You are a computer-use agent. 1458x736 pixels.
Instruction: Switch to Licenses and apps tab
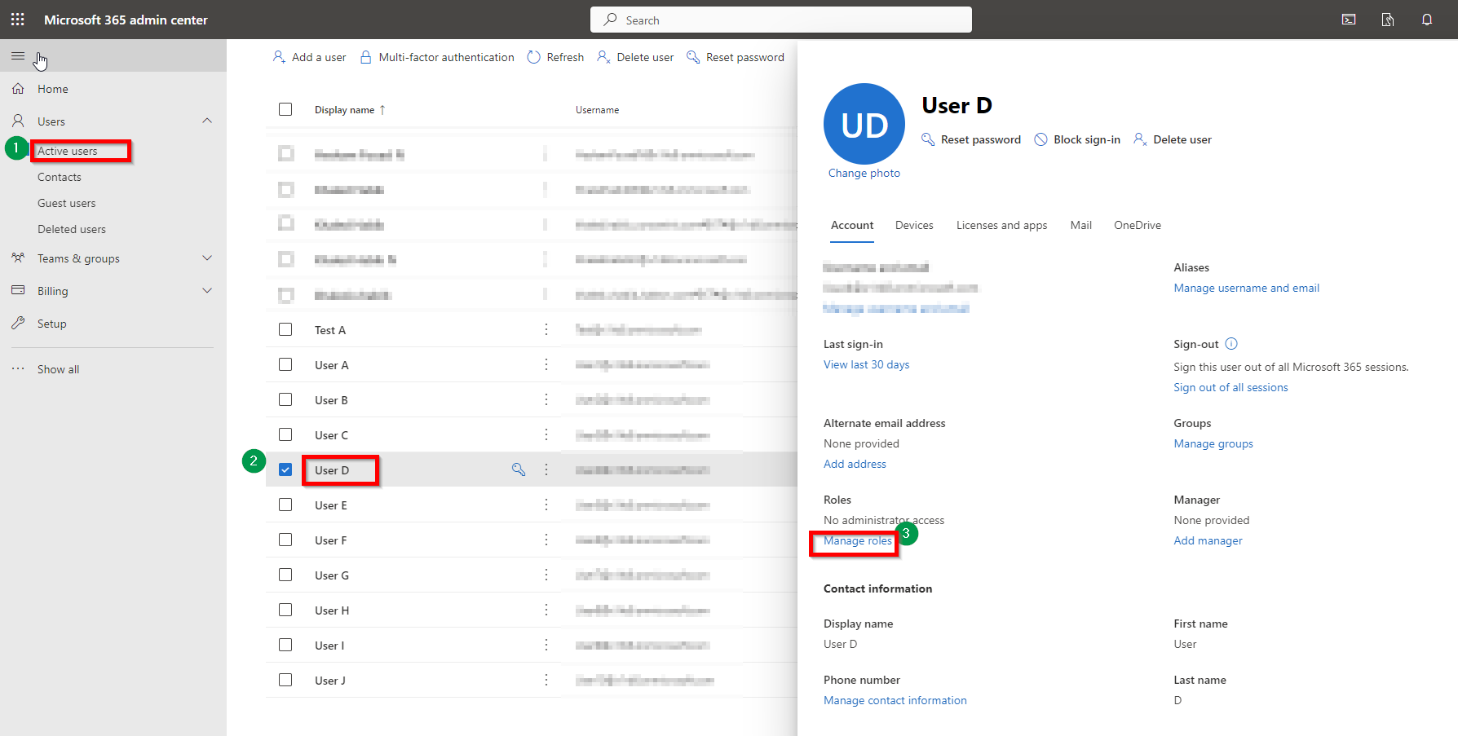(1001, 225)
